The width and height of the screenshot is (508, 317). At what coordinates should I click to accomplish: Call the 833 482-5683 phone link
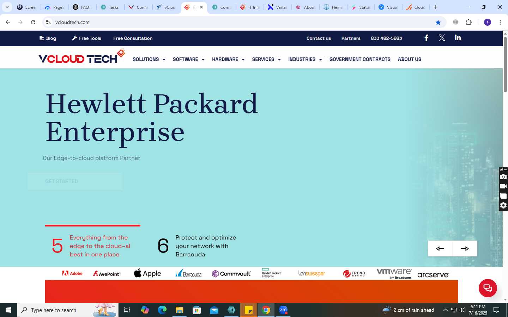[x=386, y=38]
